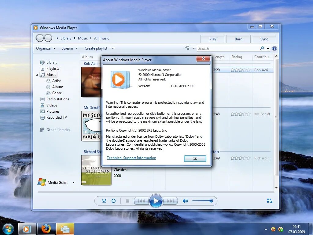Close the About Windows Media Player dialog
The width and height of the screenshot is (313, 235).
[x=203, y=58]
